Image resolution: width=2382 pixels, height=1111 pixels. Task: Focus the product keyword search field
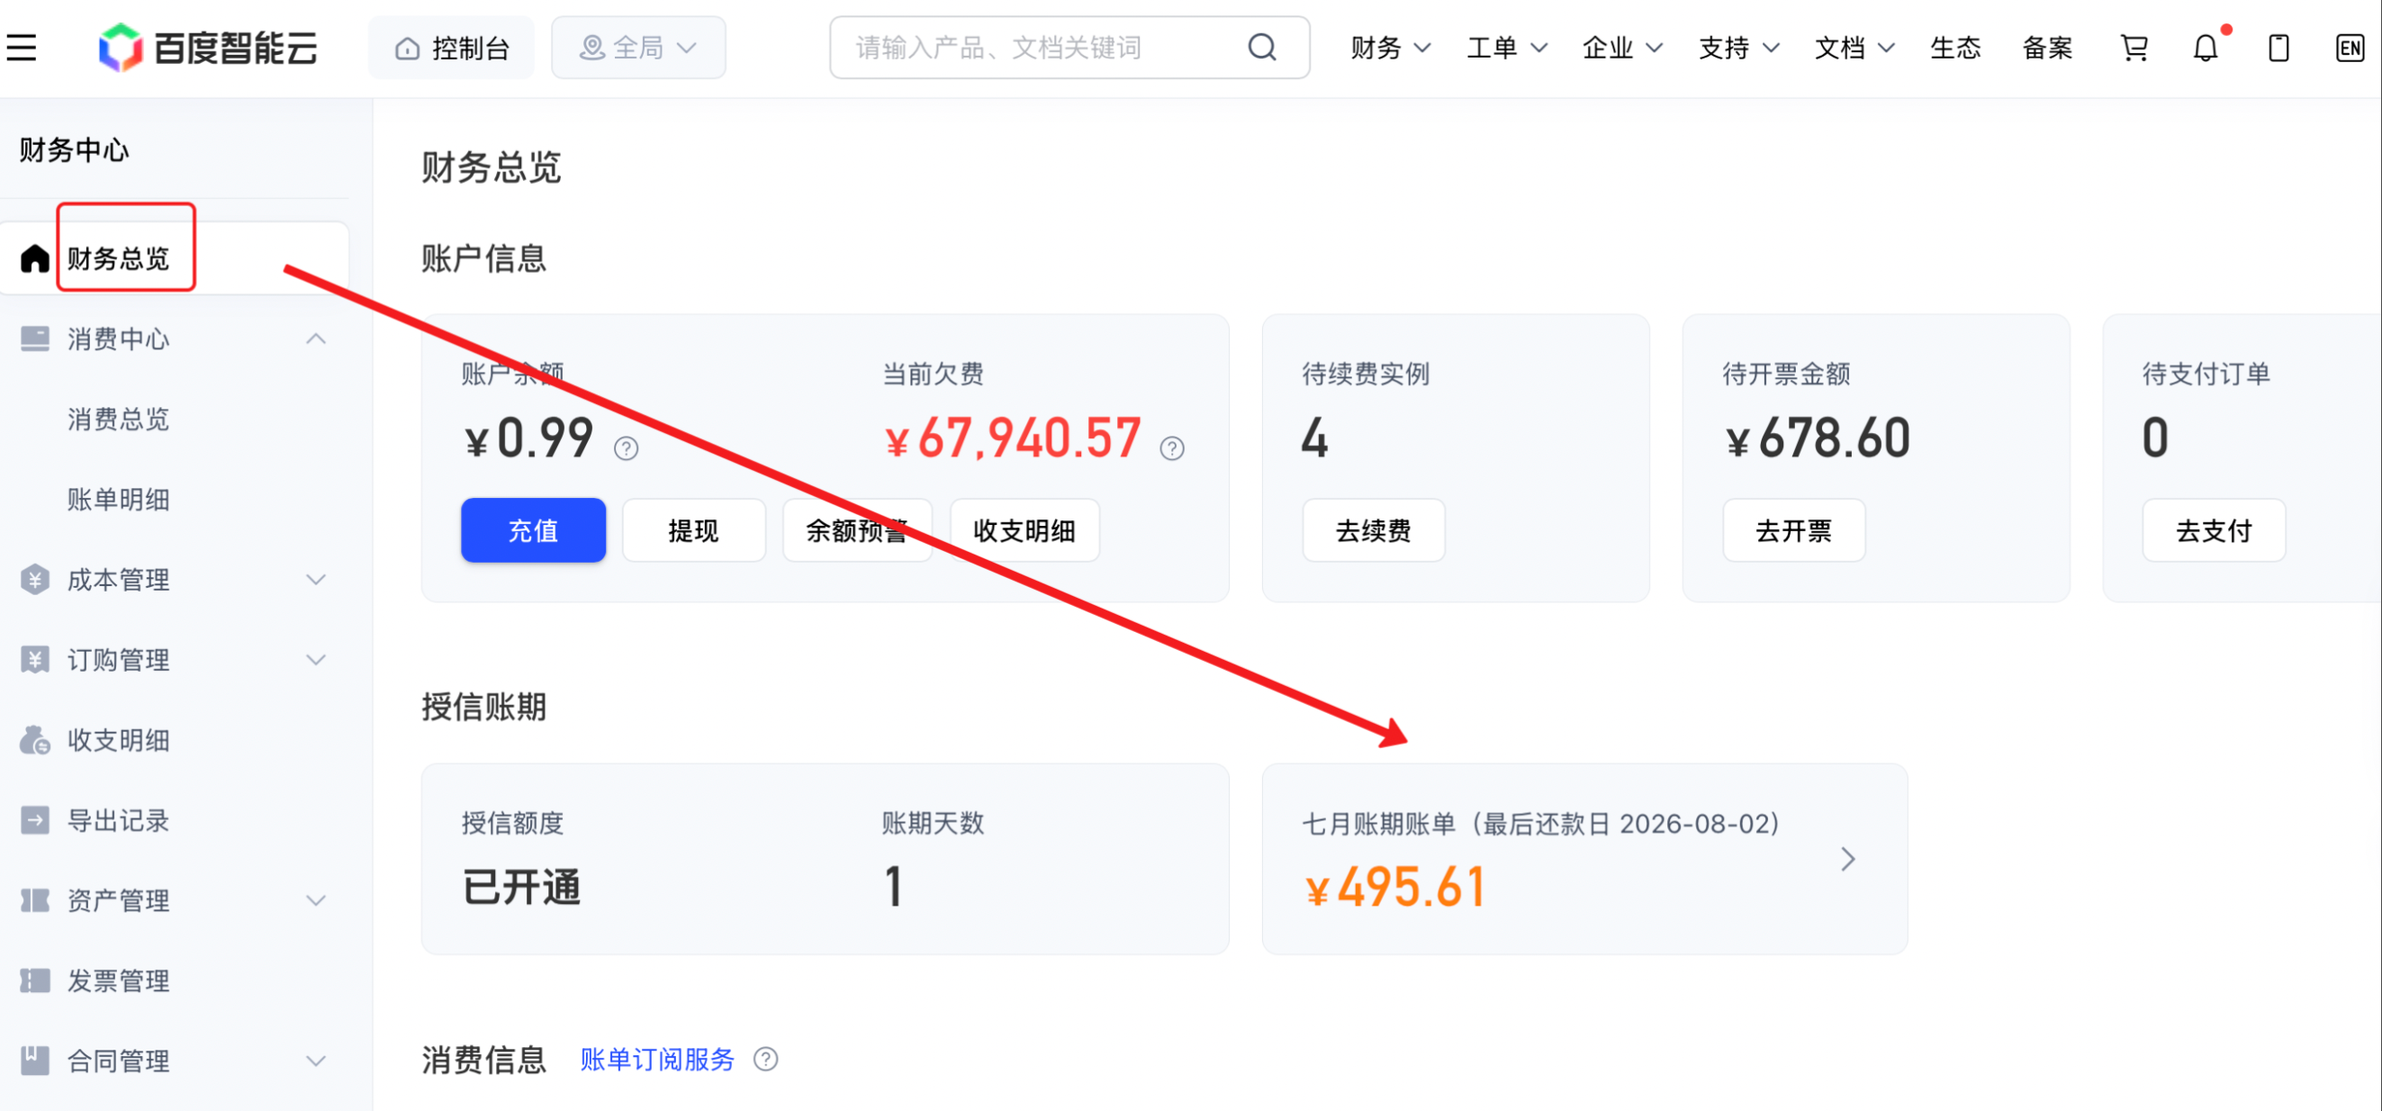[1069, 47]
